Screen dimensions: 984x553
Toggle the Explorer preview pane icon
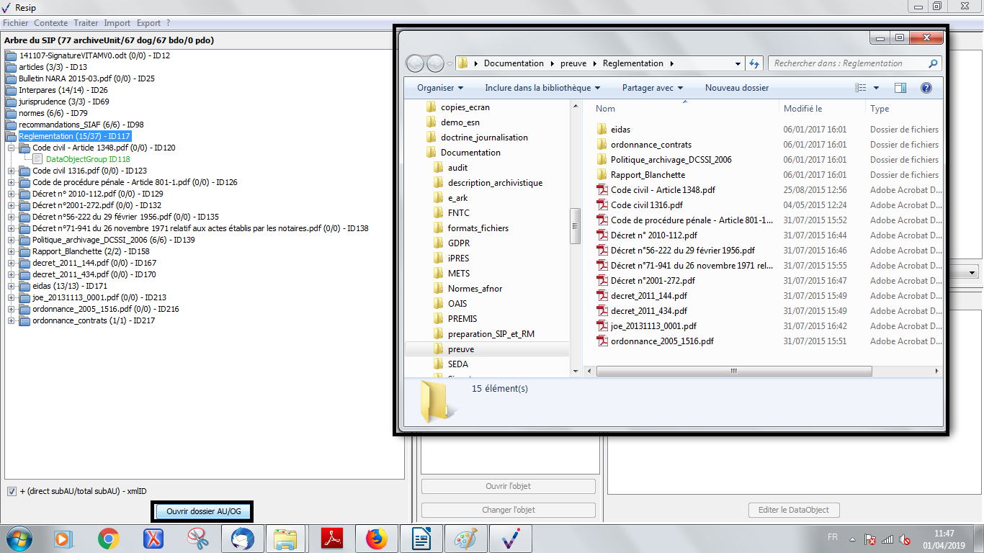[900, 88]
